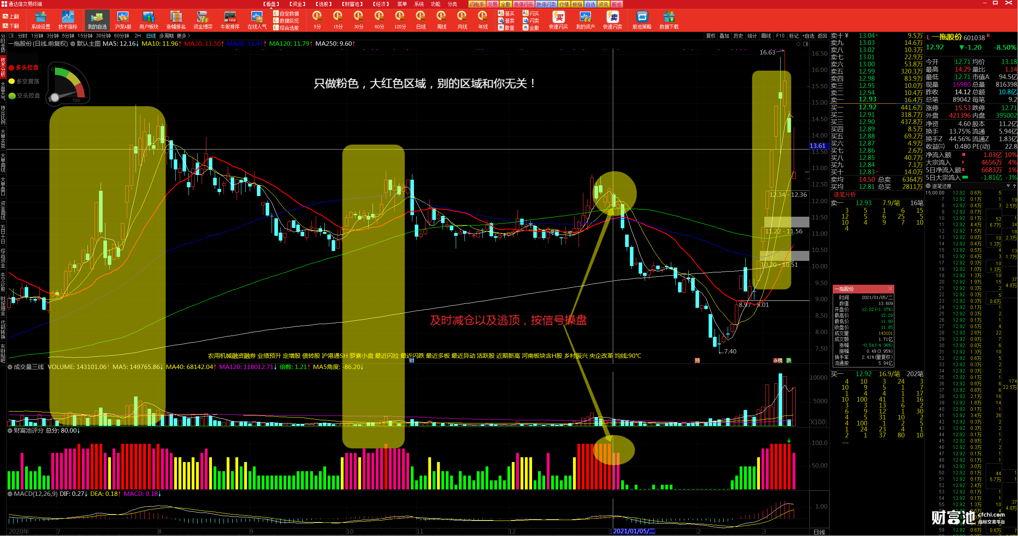1018x536 pixels.
Task: Expand the 更多 periods chevron
Action: coord(189,36)
